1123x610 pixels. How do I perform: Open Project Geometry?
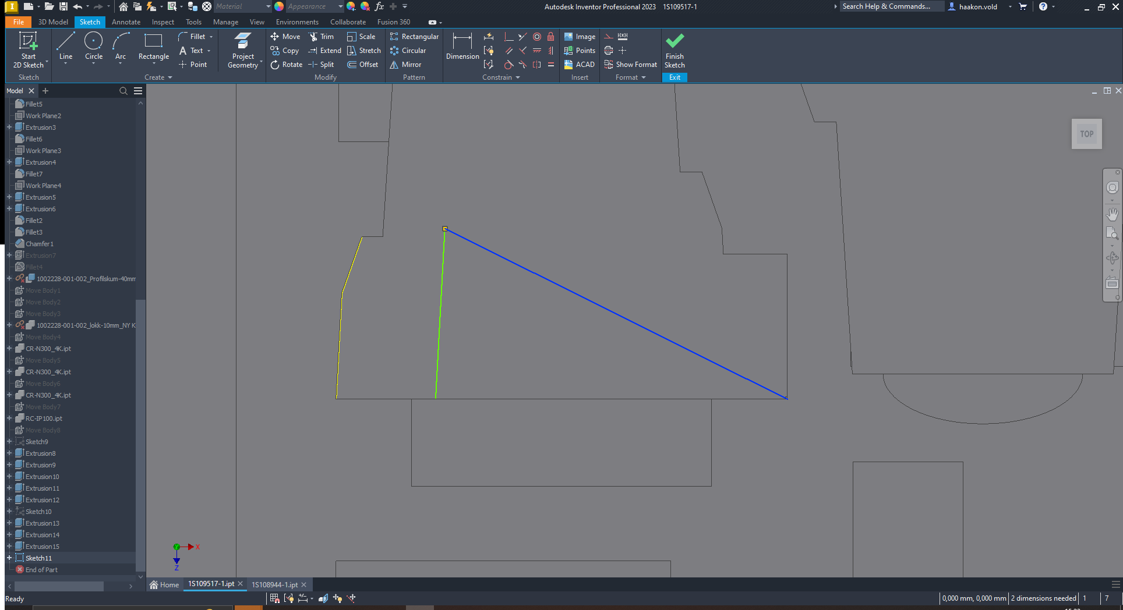243,49
